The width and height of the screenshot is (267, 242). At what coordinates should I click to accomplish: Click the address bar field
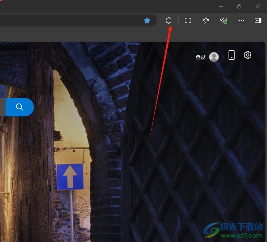click(78, 20)
